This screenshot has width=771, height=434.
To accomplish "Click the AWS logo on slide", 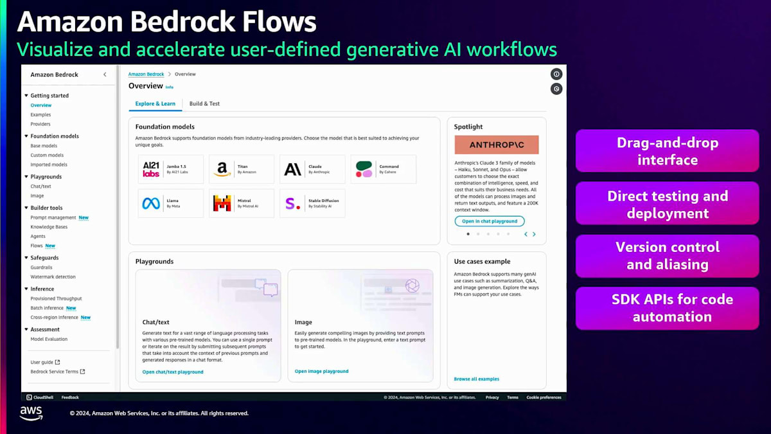I will (31, 413).
